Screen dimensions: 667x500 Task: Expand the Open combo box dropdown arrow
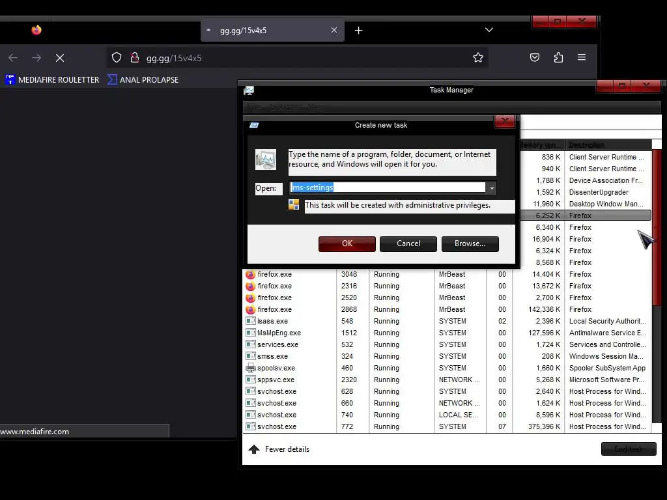[x=491, y=188]
